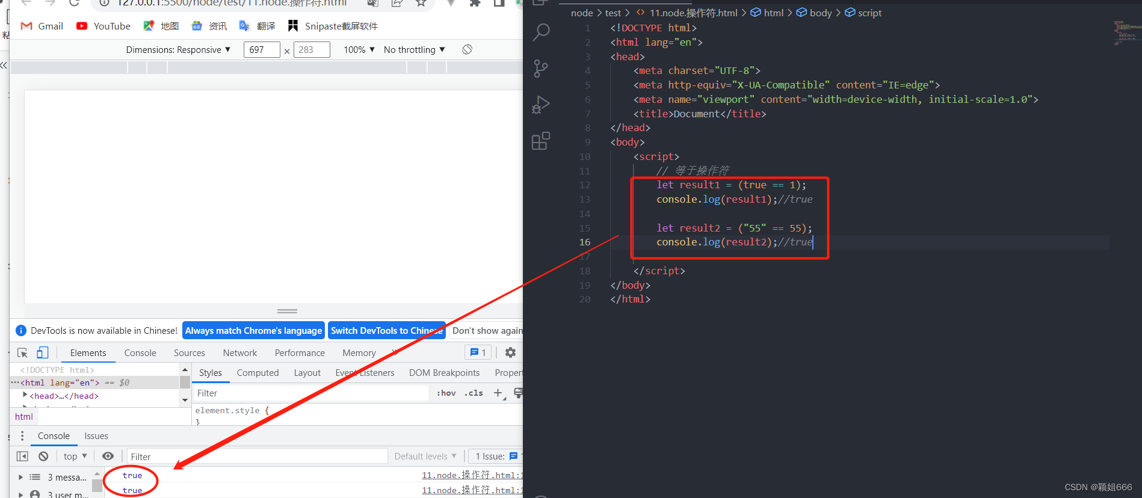
Task: Select the html lang="en" element row
Action: (94, 383)
